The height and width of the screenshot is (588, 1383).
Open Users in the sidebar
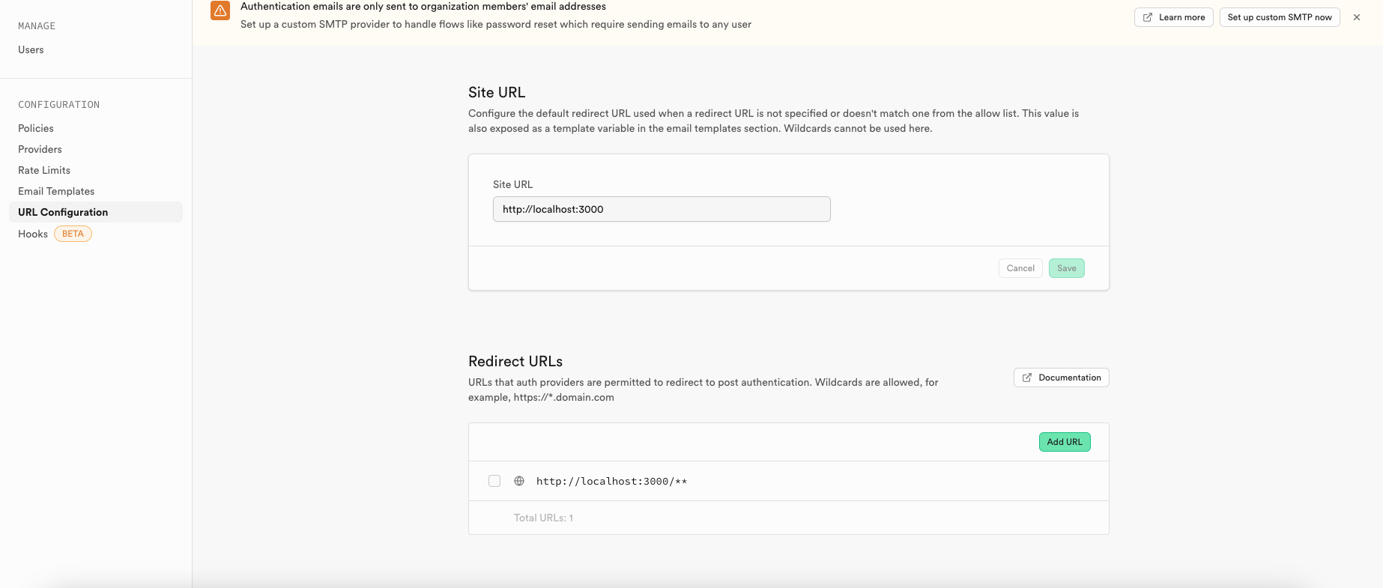click(x=31, y=49)
